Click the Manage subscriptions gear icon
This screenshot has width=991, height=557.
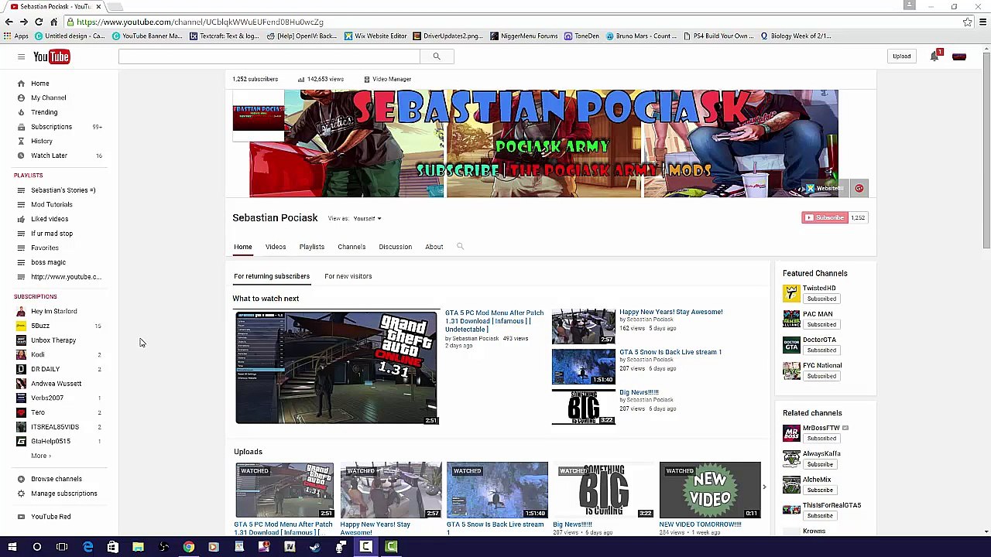click(21, 494)
